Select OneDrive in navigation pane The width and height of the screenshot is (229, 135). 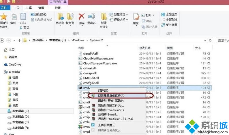click(x=13, y=65)
